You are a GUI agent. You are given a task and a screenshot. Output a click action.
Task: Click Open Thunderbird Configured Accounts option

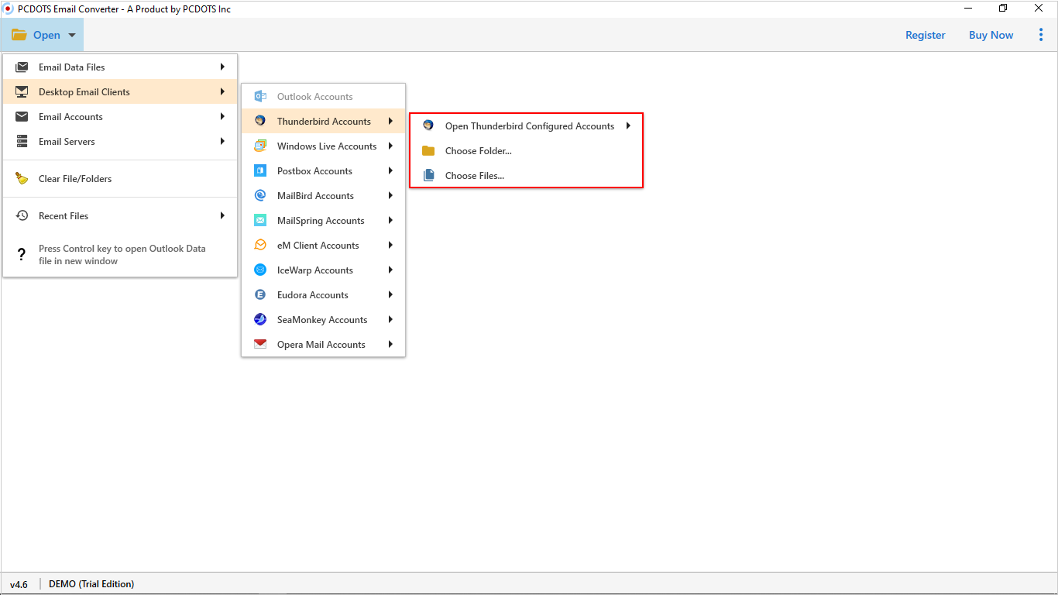point(527,126)
